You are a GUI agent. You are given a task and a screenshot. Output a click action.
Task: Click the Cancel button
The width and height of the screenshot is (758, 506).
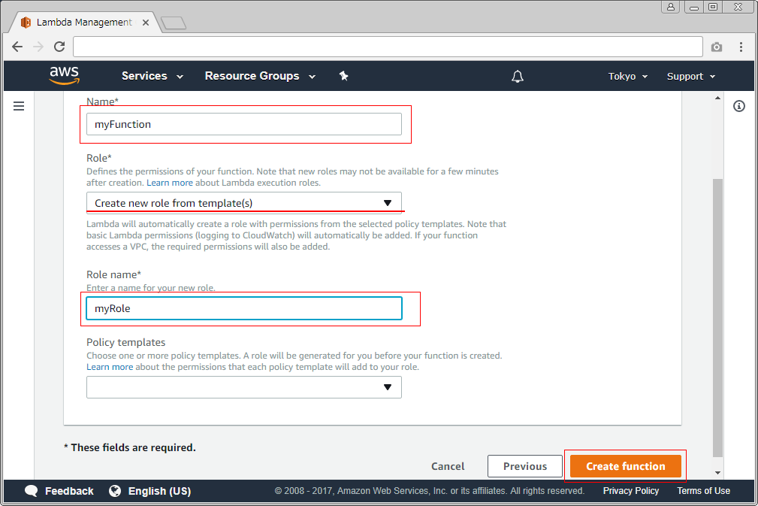[448, 466]
